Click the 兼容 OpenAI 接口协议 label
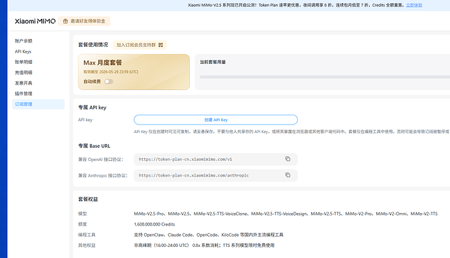Viewport: 450px width, 258px height. [x=100, y=160]
